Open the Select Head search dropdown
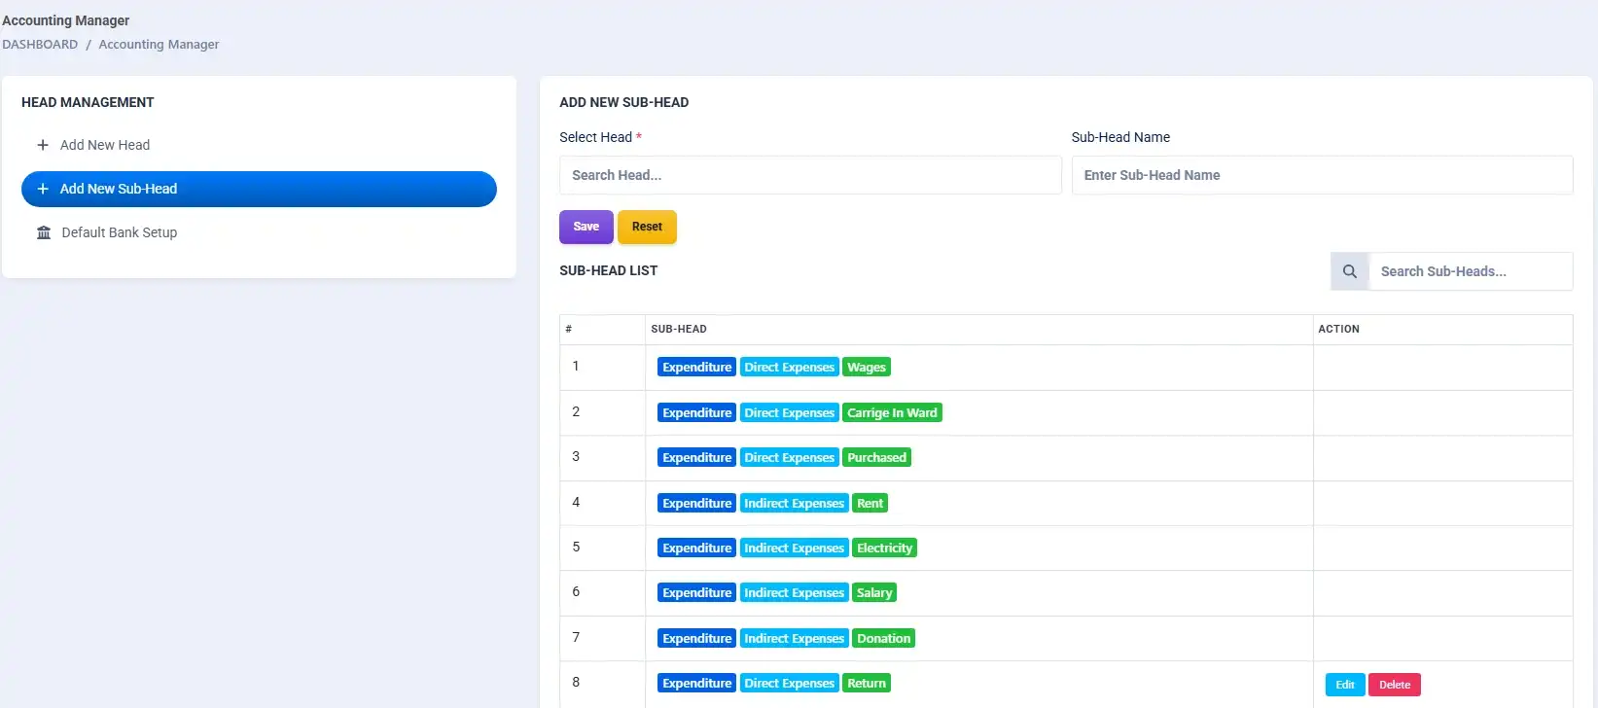 tap(809, 175)
